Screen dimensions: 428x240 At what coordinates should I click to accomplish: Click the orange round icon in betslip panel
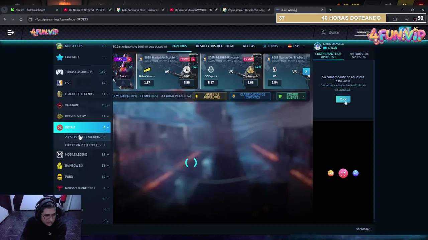pyautogui.click(x=331, y=173)
